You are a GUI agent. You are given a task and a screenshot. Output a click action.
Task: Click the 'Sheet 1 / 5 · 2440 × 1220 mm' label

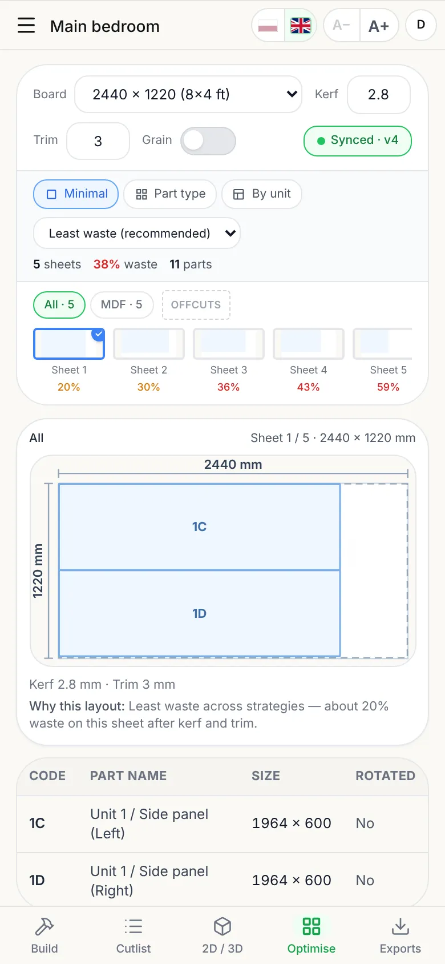click(333, 438)
